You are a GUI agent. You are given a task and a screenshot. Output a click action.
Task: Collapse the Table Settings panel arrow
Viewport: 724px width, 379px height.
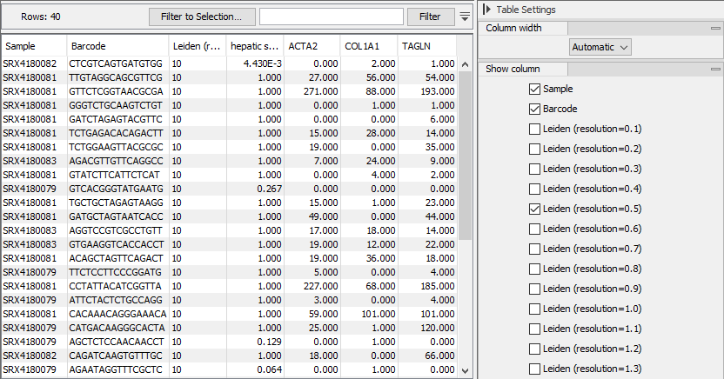[486, 10]
